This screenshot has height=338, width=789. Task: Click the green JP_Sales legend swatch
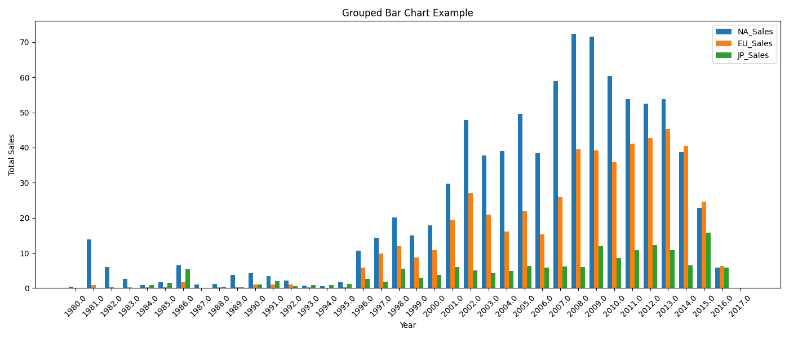724,56
